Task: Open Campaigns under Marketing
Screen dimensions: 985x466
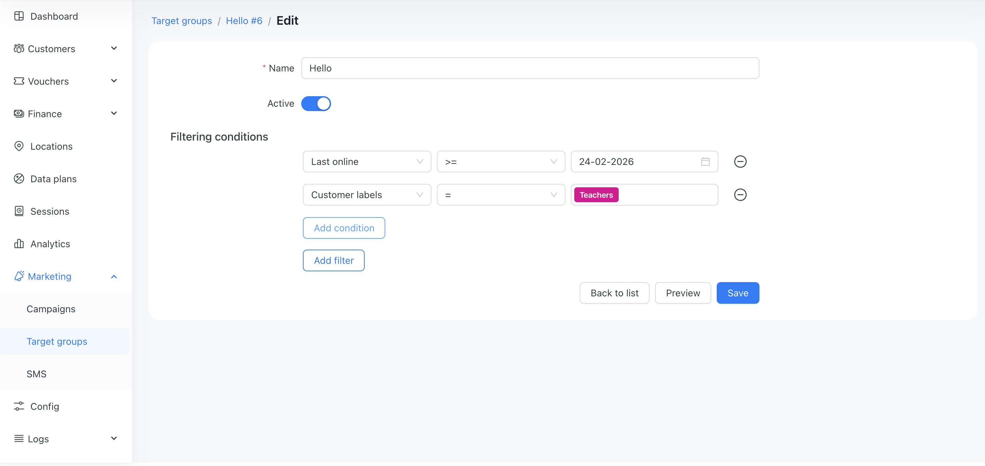Action: (51, 309)
